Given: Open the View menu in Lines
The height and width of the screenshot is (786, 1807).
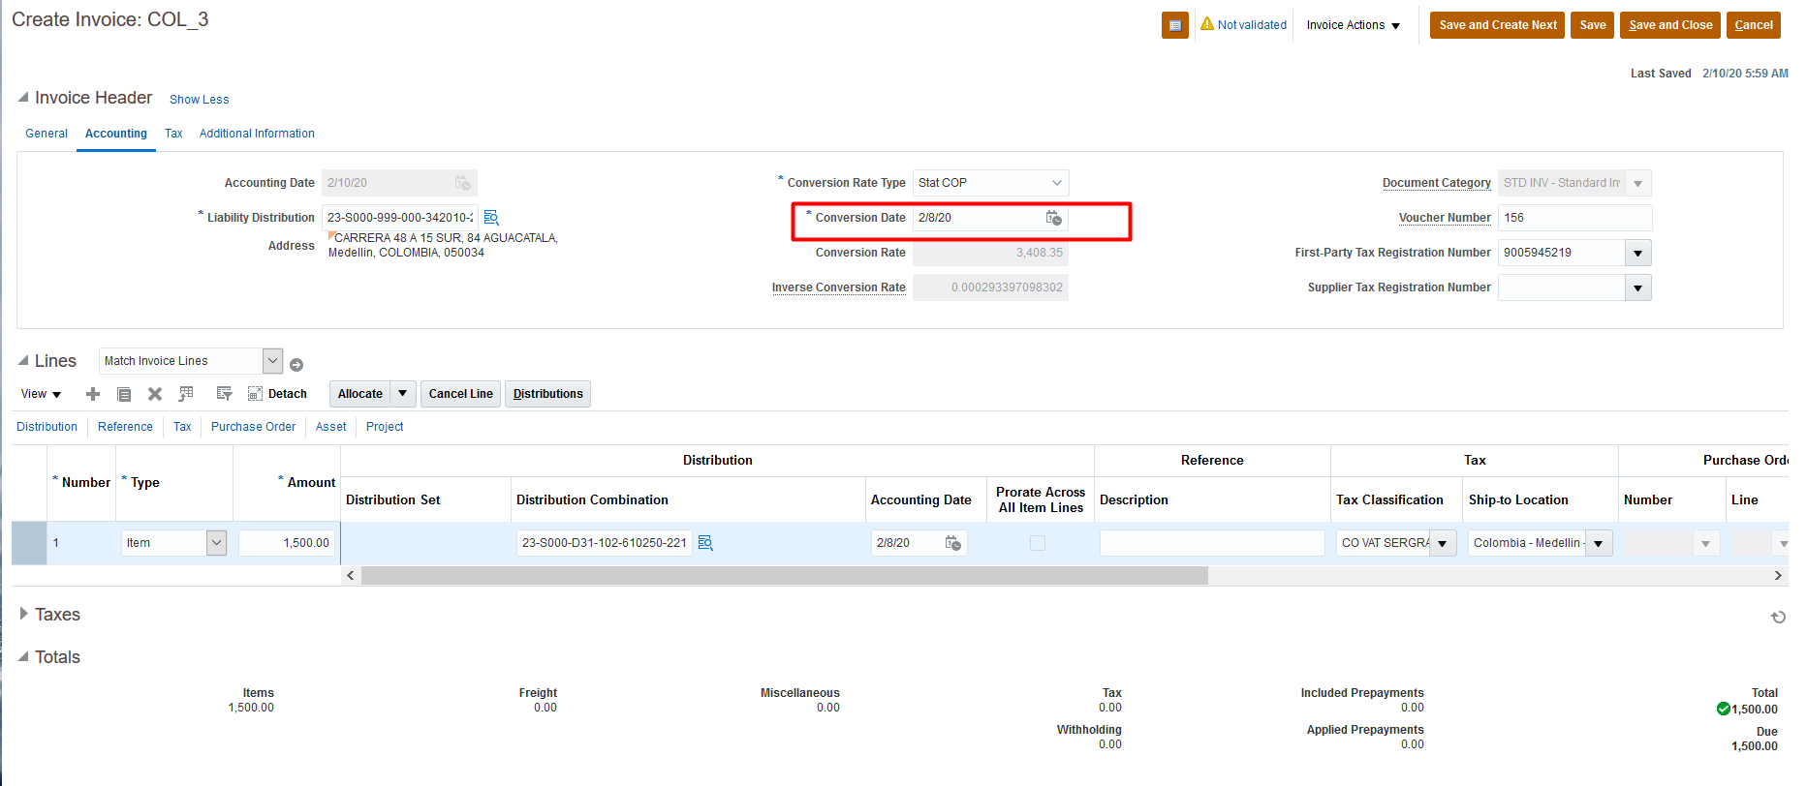Looking at the screenshot, I should [x=41, y=394].
